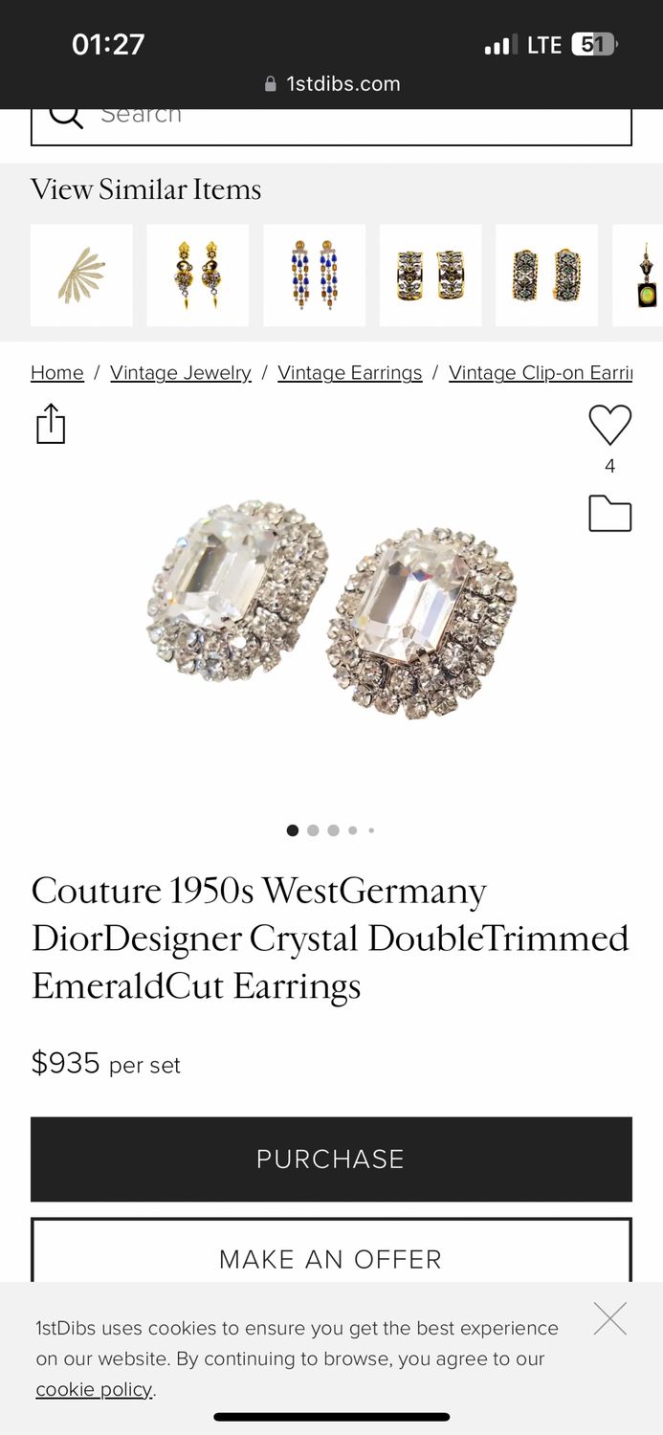
Task: Open gold fan earring similar item
Action: (x=81, y=276)
